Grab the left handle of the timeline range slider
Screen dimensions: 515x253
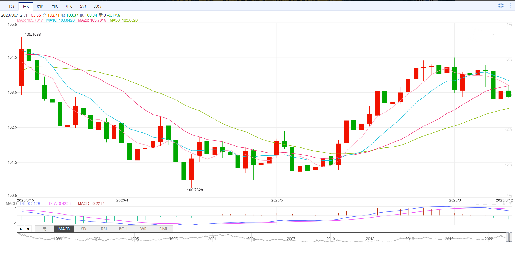point(507,237)
